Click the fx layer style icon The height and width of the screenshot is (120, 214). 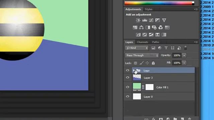coord(153,119)
